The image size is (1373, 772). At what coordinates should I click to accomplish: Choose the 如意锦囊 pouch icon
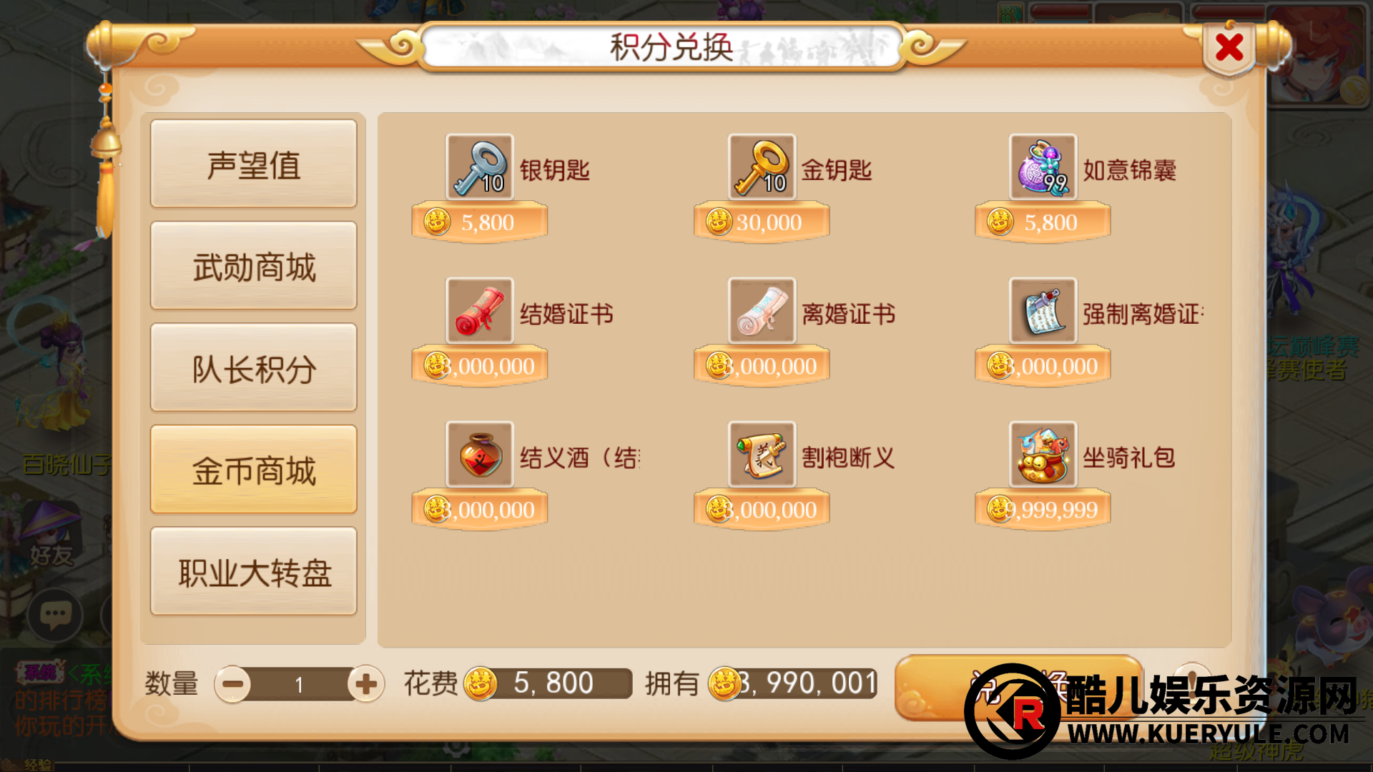[1043, 167]
